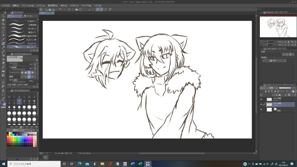
Task: Toggle Snap to Grid
Action: [105, 10]
